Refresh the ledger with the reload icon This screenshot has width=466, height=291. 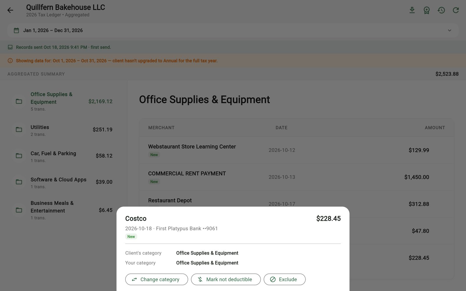pos(456,10)
